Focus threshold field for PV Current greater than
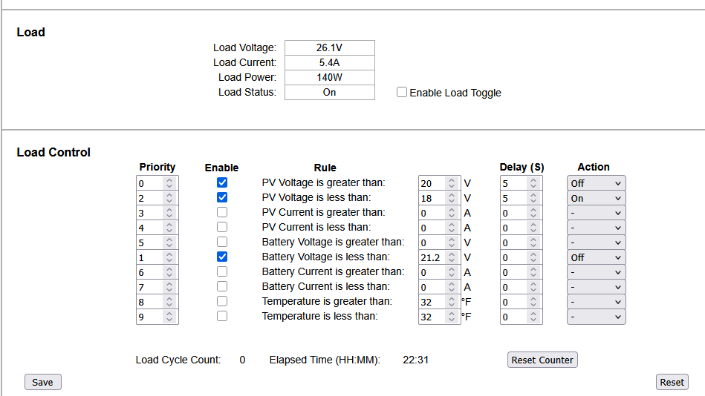 [439, 213]
